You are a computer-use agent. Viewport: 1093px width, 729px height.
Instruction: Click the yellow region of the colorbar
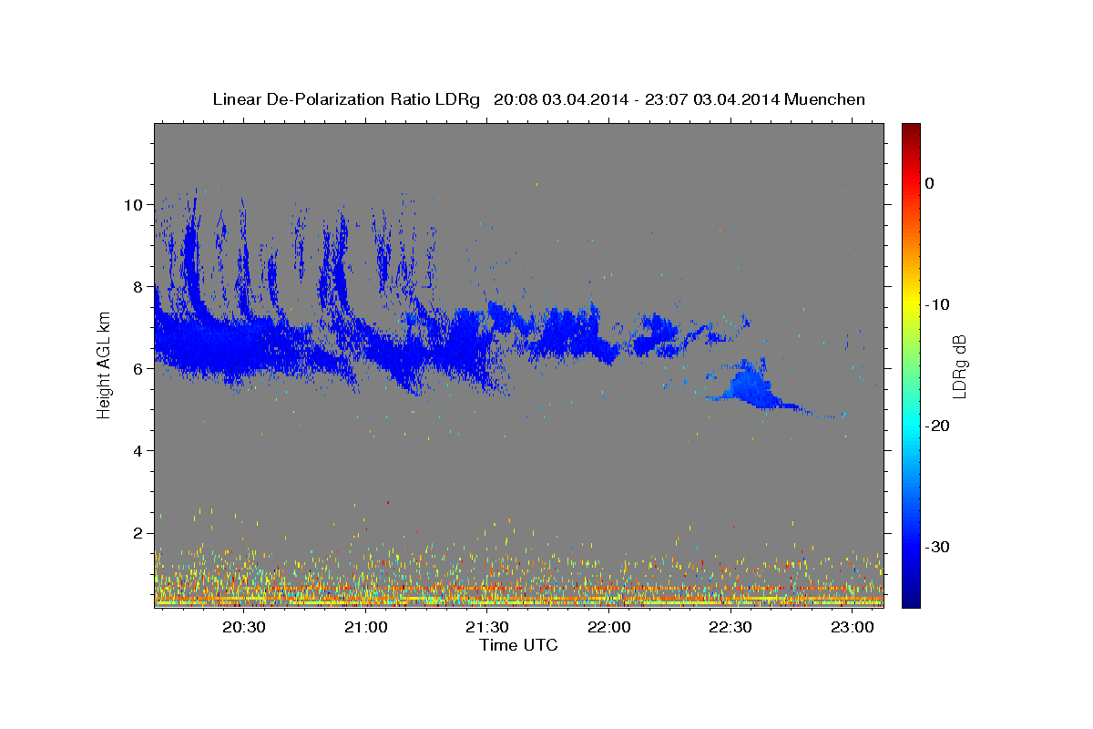click(x=911, y=304)
